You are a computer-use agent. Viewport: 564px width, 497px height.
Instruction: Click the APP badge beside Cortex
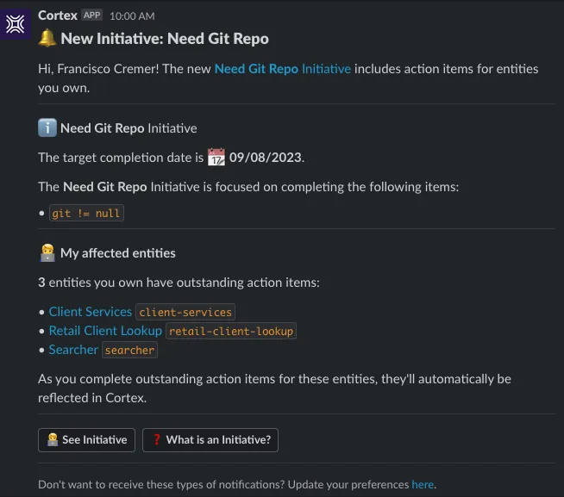pyautogui.click(x=91, y=16)
